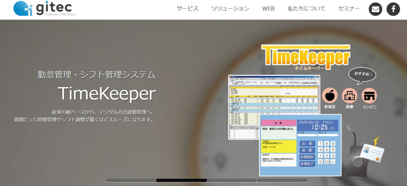Image resolution: width=407 pixels, height=186 pixels.
Task: Click the large TimeKeeper heading
Action: pyautogui.click(x=107, y=93)
